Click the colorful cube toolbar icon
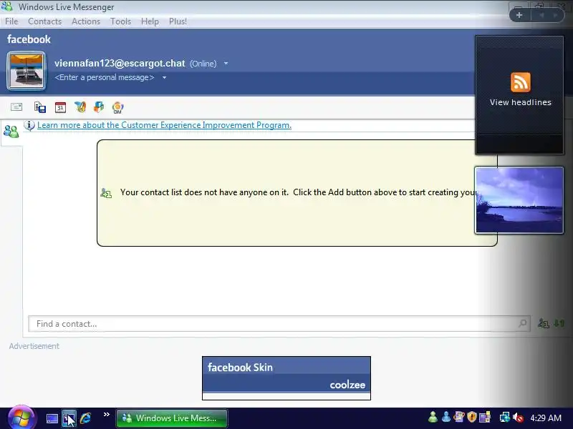The height and width of the screenshot is (429, 573). pos(99,107)
